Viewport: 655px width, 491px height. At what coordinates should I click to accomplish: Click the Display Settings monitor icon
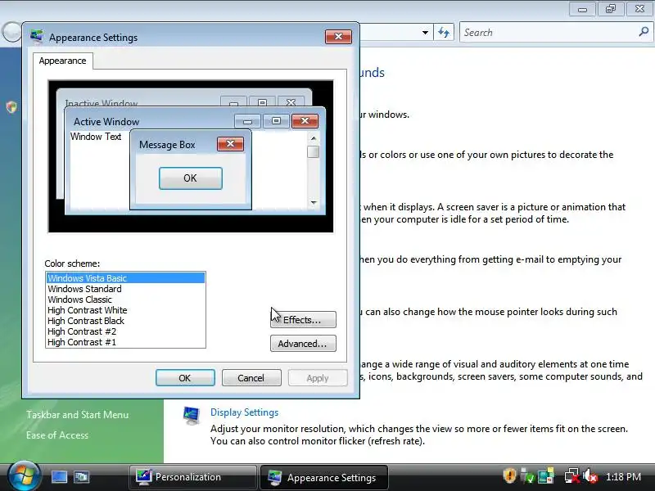pos(192,416)
